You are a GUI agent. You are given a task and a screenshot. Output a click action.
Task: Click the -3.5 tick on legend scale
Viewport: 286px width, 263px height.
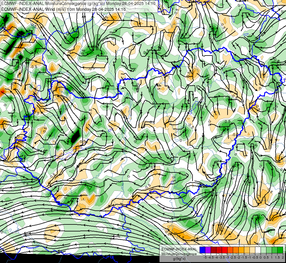pyautogui.click(x=222, y=257)
